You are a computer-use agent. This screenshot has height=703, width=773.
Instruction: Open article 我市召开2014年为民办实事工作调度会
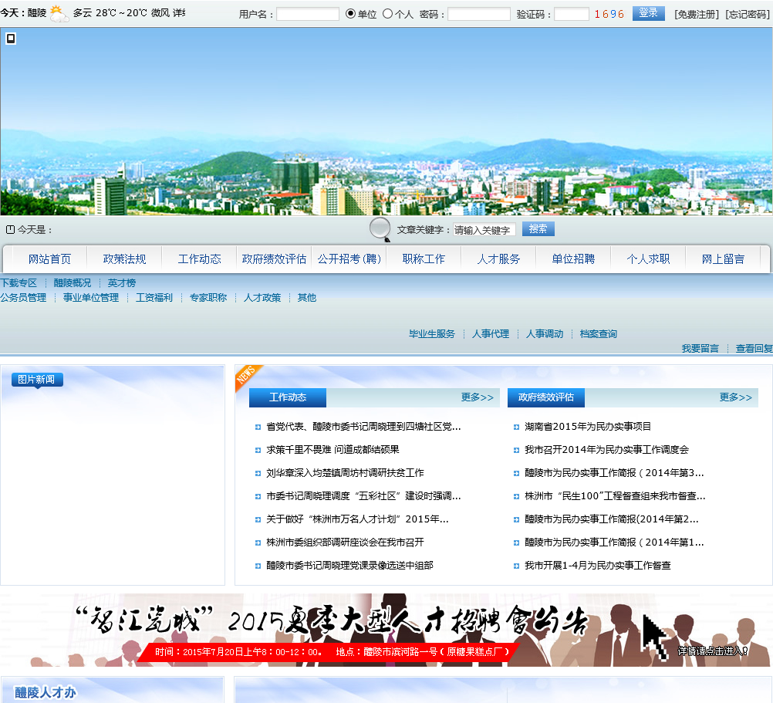pos(606,450)
